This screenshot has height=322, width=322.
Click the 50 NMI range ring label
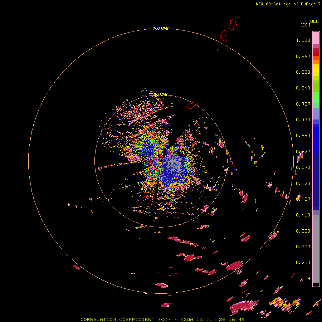161,94
